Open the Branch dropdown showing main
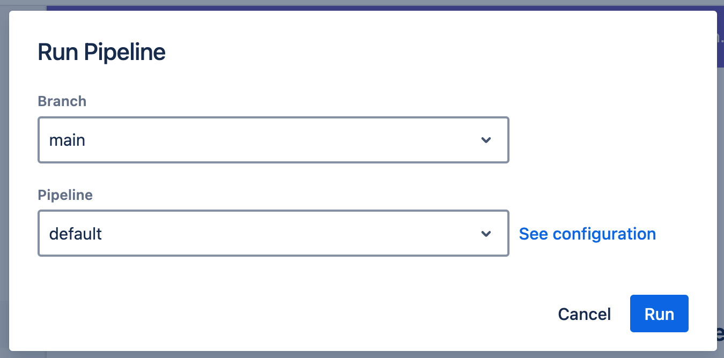Viewport: 724px width, 358px height. [273, 140]
